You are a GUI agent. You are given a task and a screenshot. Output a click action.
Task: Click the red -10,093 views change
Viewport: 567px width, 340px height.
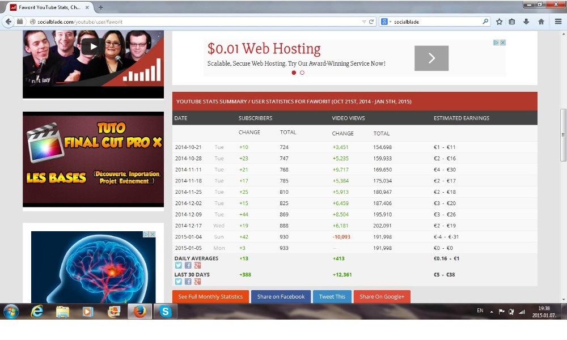(x=341, y=237)
